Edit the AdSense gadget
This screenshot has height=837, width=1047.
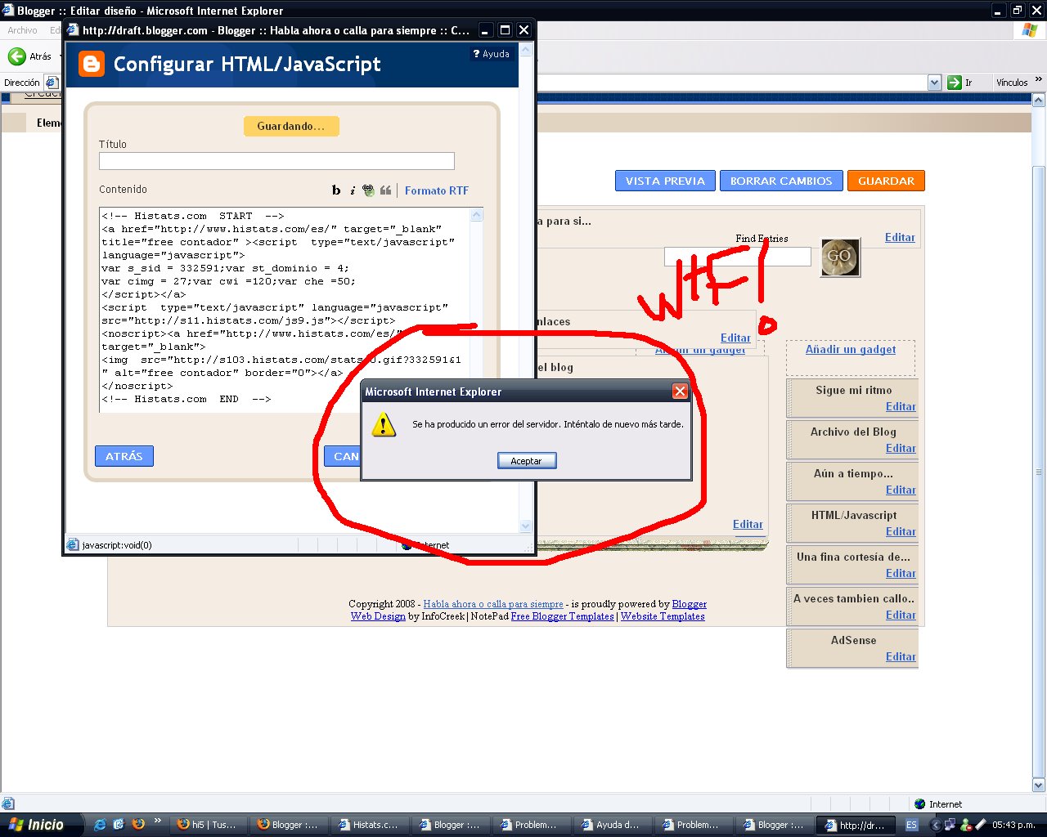coord(901,656)
